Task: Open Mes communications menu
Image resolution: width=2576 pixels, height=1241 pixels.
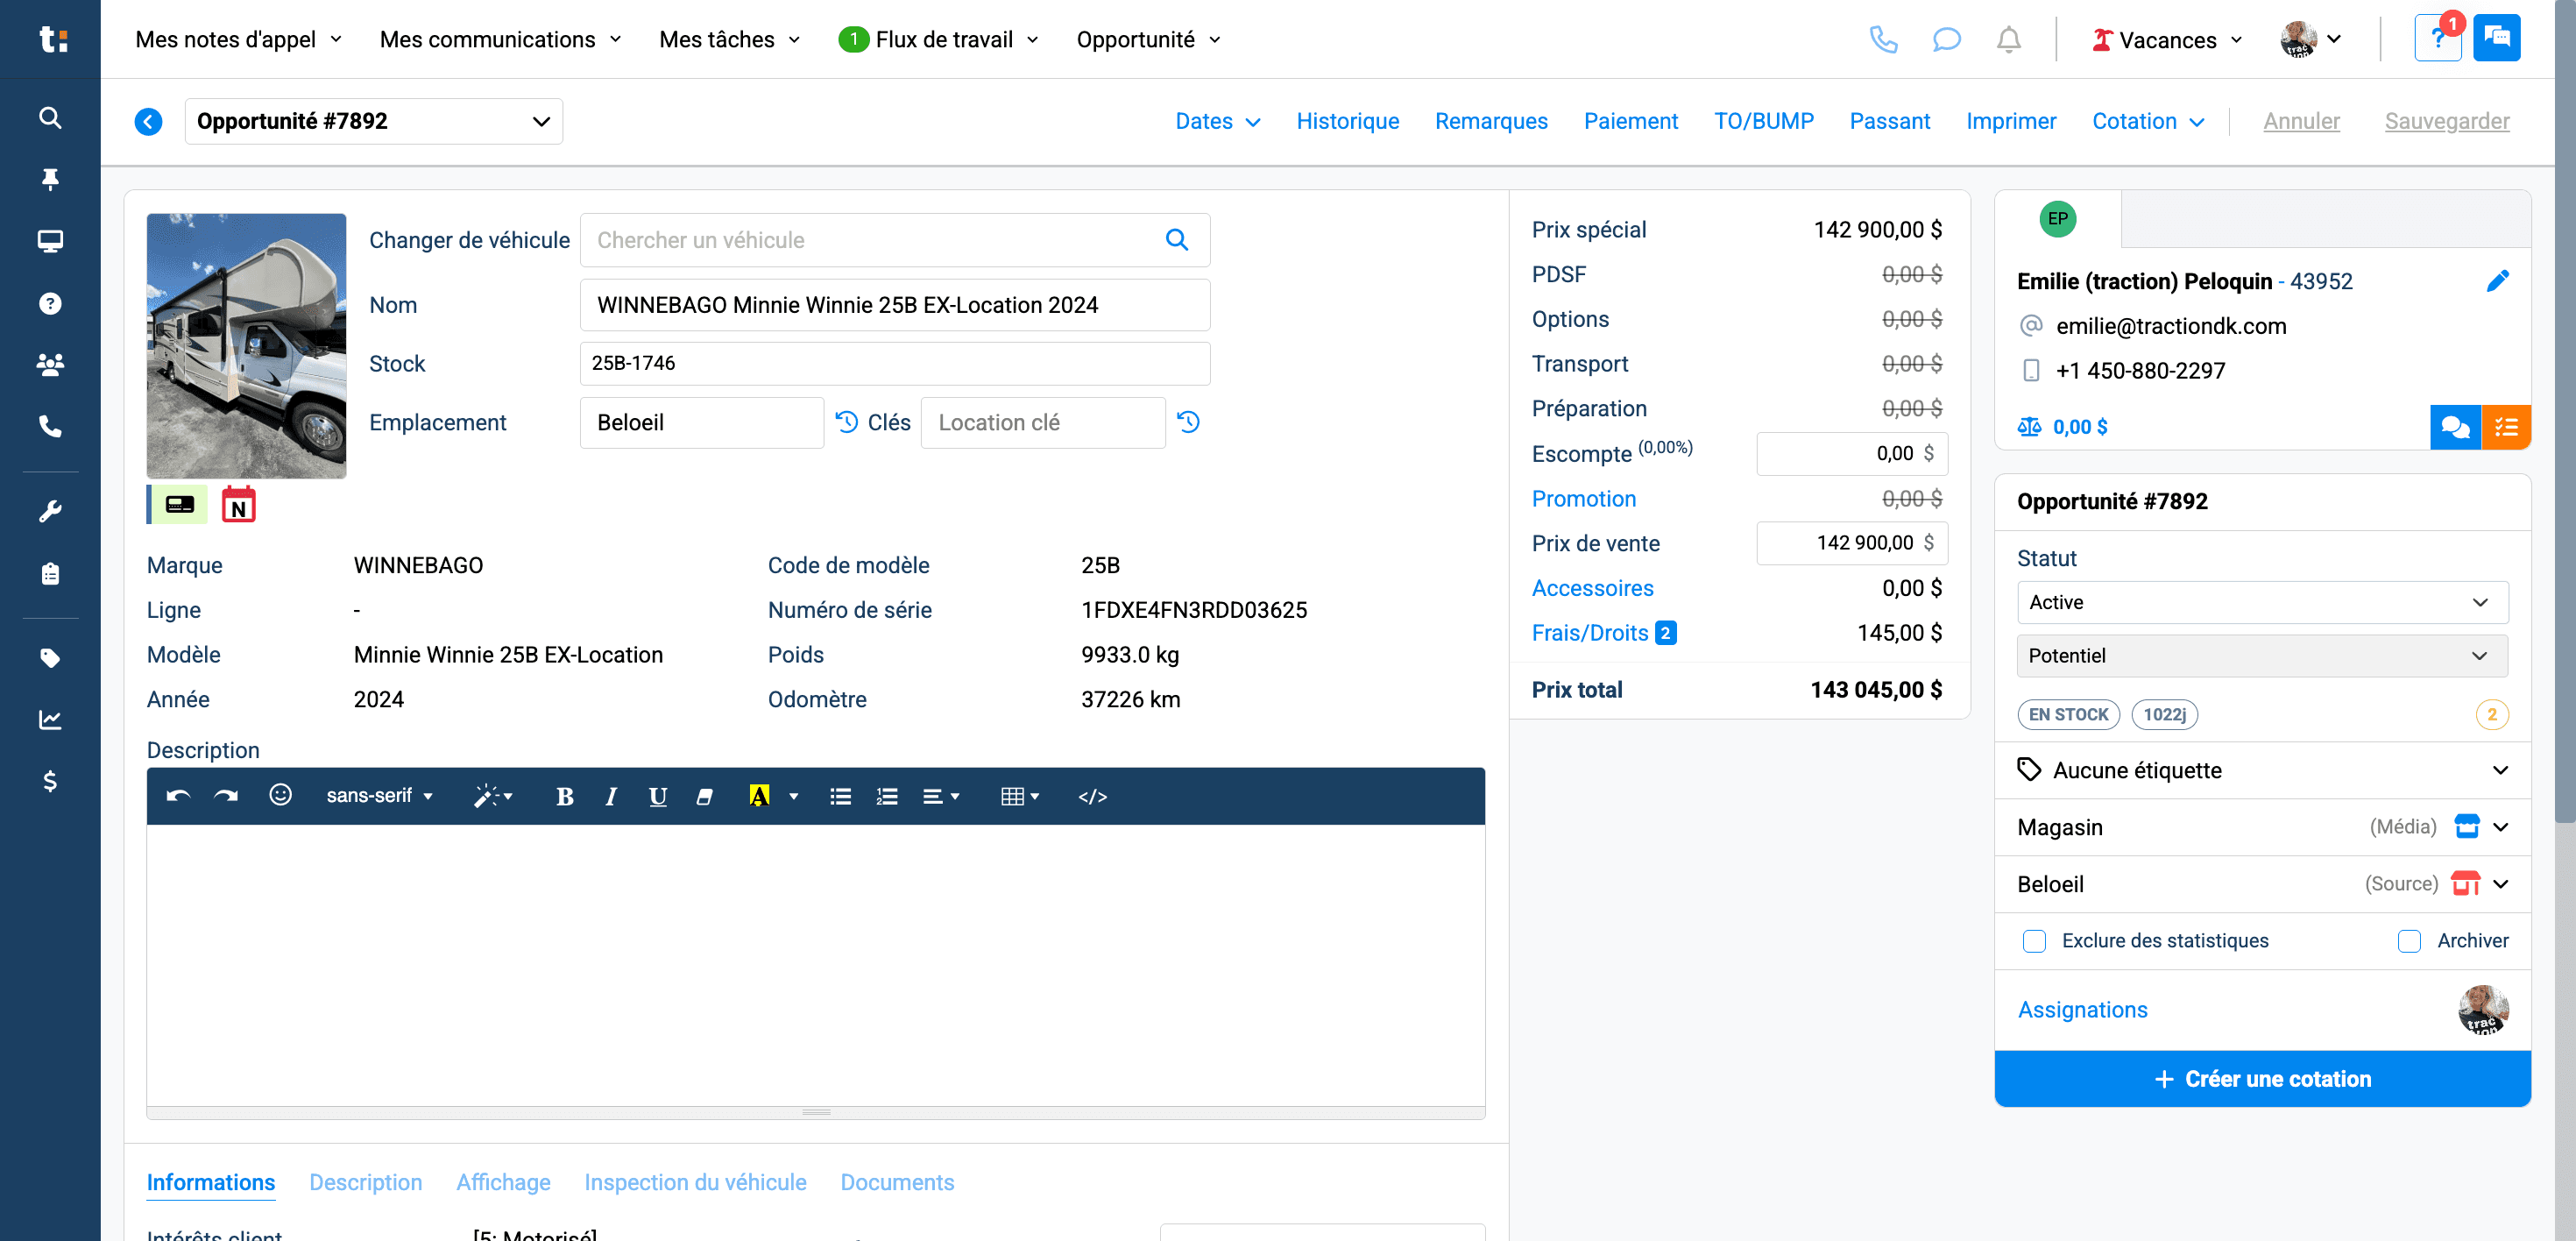Action: (500, 40)
